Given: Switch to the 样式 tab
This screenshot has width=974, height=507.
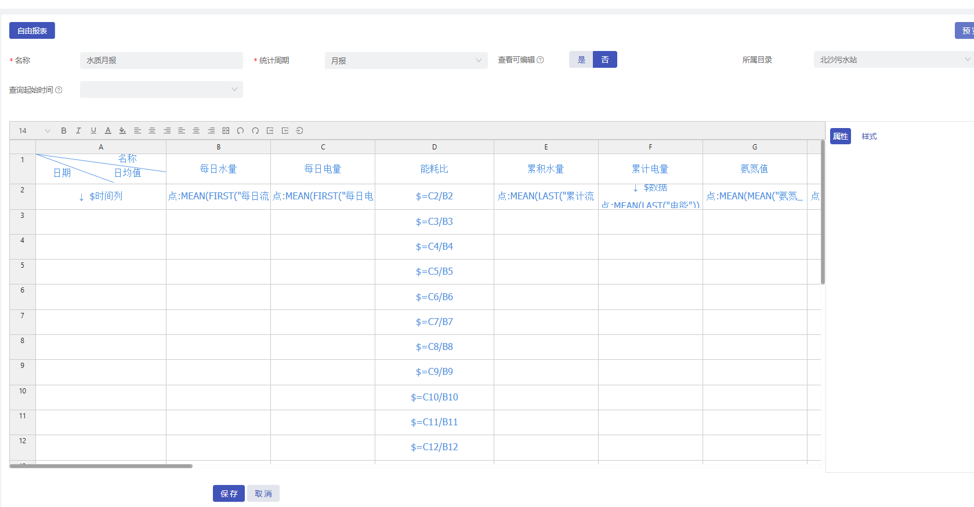Looking at the screenshot, I should 869,136.
